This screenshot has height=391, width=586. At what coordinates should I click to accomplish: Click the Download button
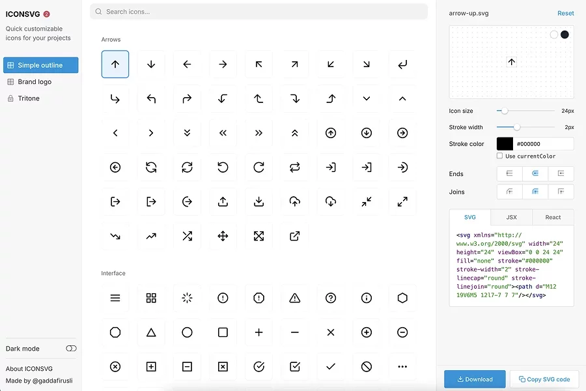pyautogui.click(x=475, y=379)
